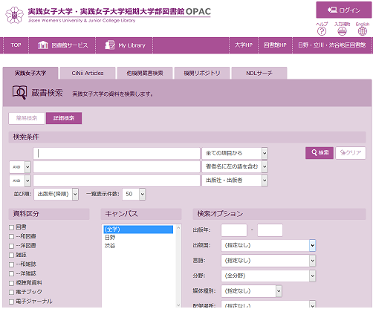Switch to the CiNii Articles tab
The image size is (373, 309).
point(88,73)
